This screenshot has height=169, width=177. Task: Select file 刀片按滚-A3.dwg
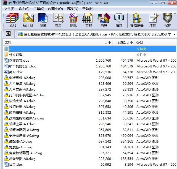(x=90, y=84)
